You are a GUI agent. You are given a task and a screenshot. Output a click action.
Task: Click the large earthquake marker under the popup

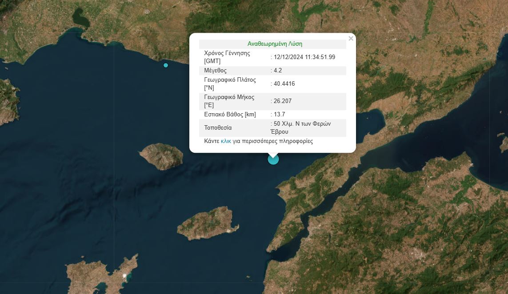point(273,159)
